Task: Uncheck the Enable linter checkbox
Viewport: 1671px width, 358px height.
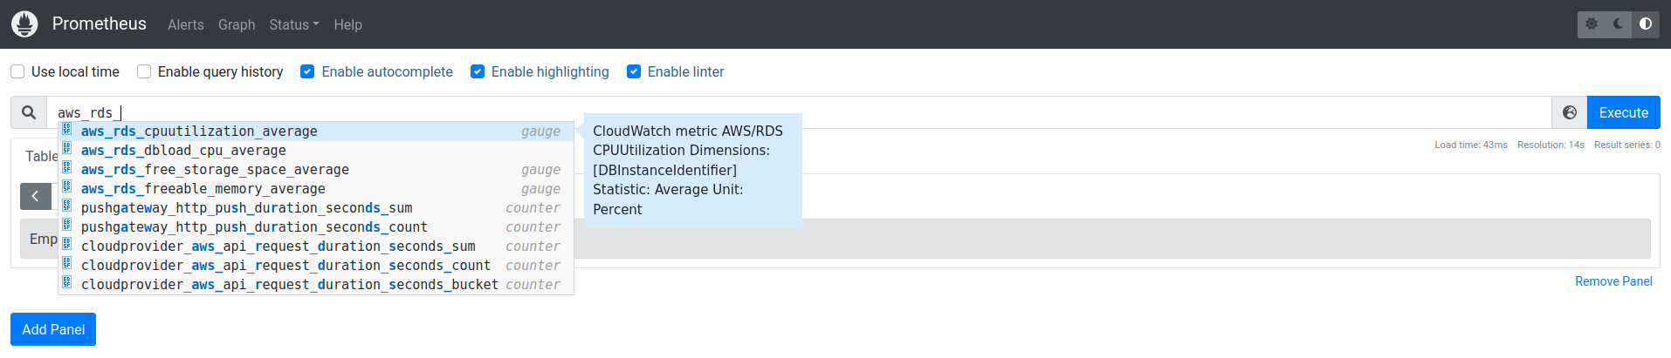Action: coord(634,71)
